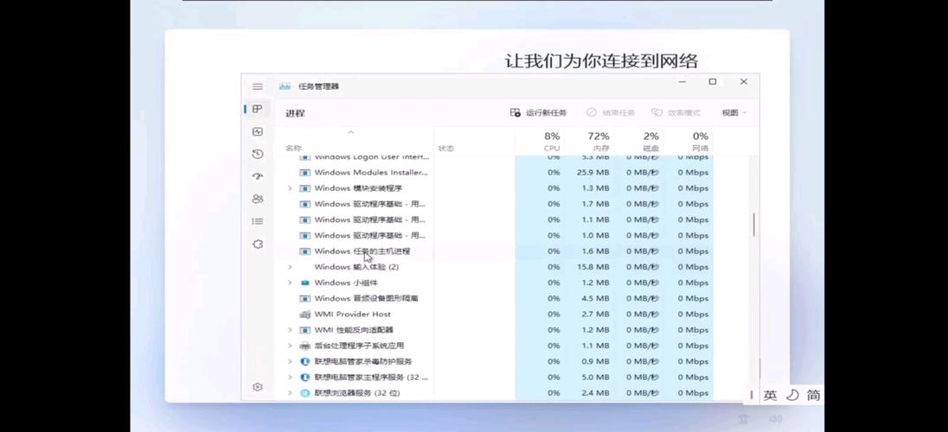Image resolution: width=948 pixels, height=432 pixels.
Task: Select the Windows 输入体验 (2) name text
Action: [356, 267]
